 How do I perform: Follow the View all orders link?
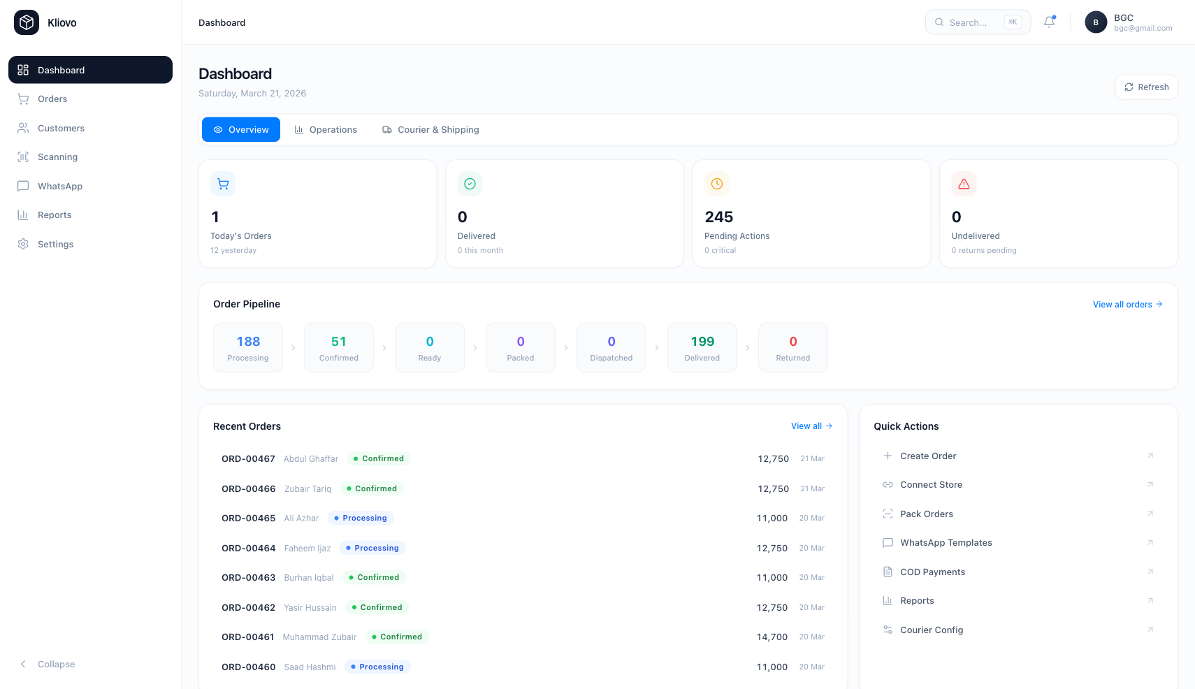coord(1127,305)
